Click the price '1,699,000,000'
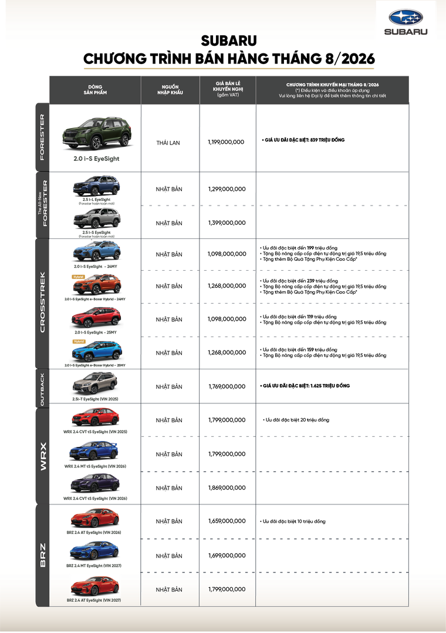446x633 pixels. 227,556
